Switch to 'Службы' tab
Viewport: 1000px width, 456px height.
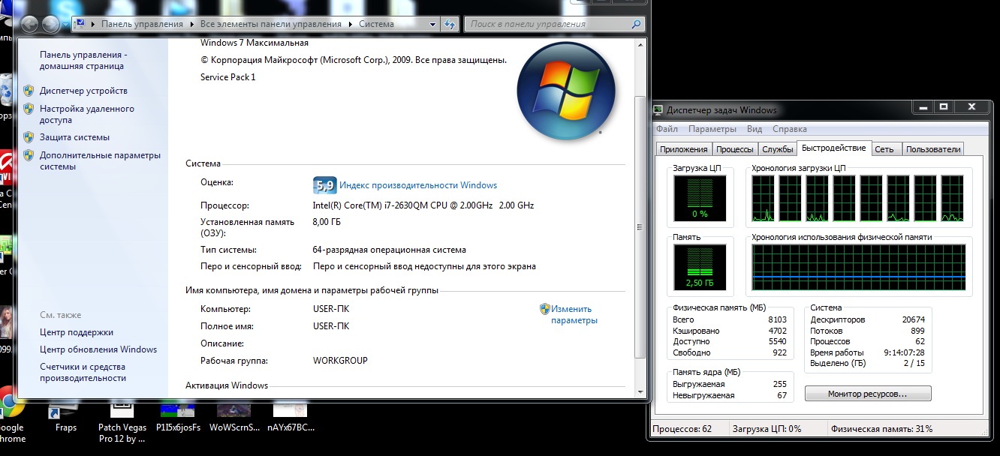(x=777, y=149)
